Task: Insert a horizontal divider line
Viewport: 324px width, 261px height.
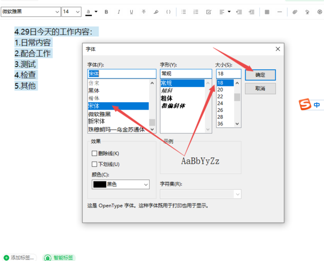Action: [280, 12]
